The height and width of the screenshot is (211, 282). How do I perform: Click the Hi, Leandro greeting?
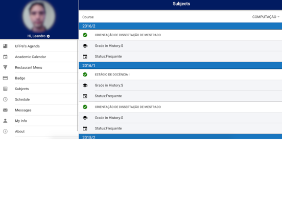tap(36, 36)
